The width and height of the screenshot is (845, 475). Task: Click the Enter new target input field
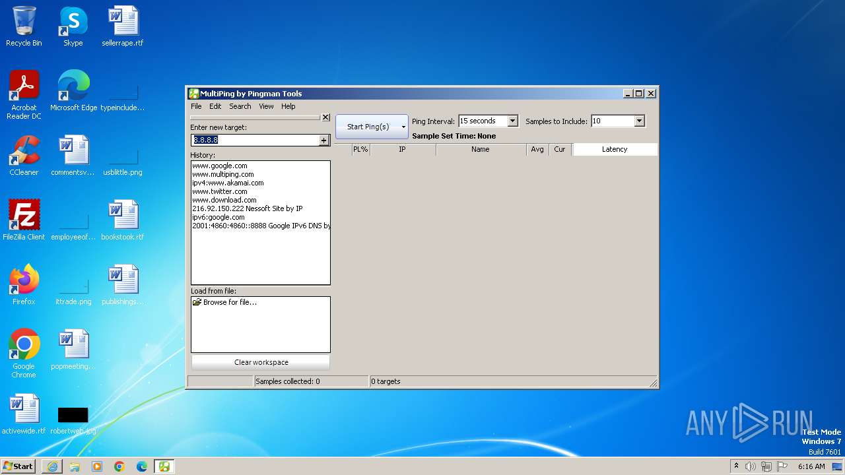[x=255, y=140]
